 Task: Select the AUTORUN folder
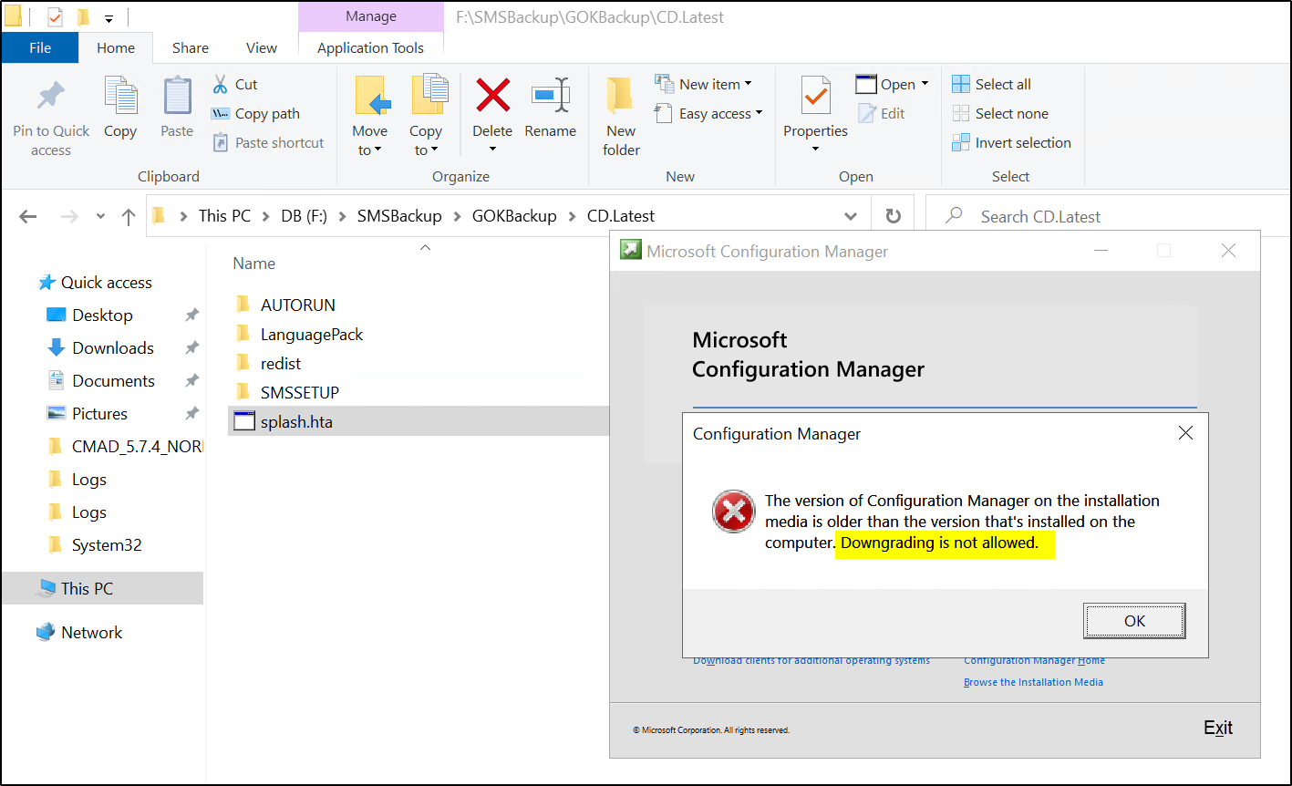[298, 305]
